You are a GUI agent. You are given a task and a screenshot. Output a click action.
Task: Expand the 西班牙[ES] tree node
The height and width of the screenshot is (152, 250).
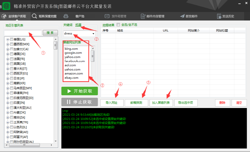7,73
